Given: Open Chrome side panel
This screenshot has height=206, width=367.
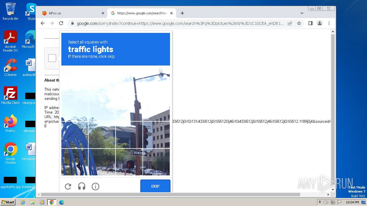Looking at the screenshot, I should (310, 23).
